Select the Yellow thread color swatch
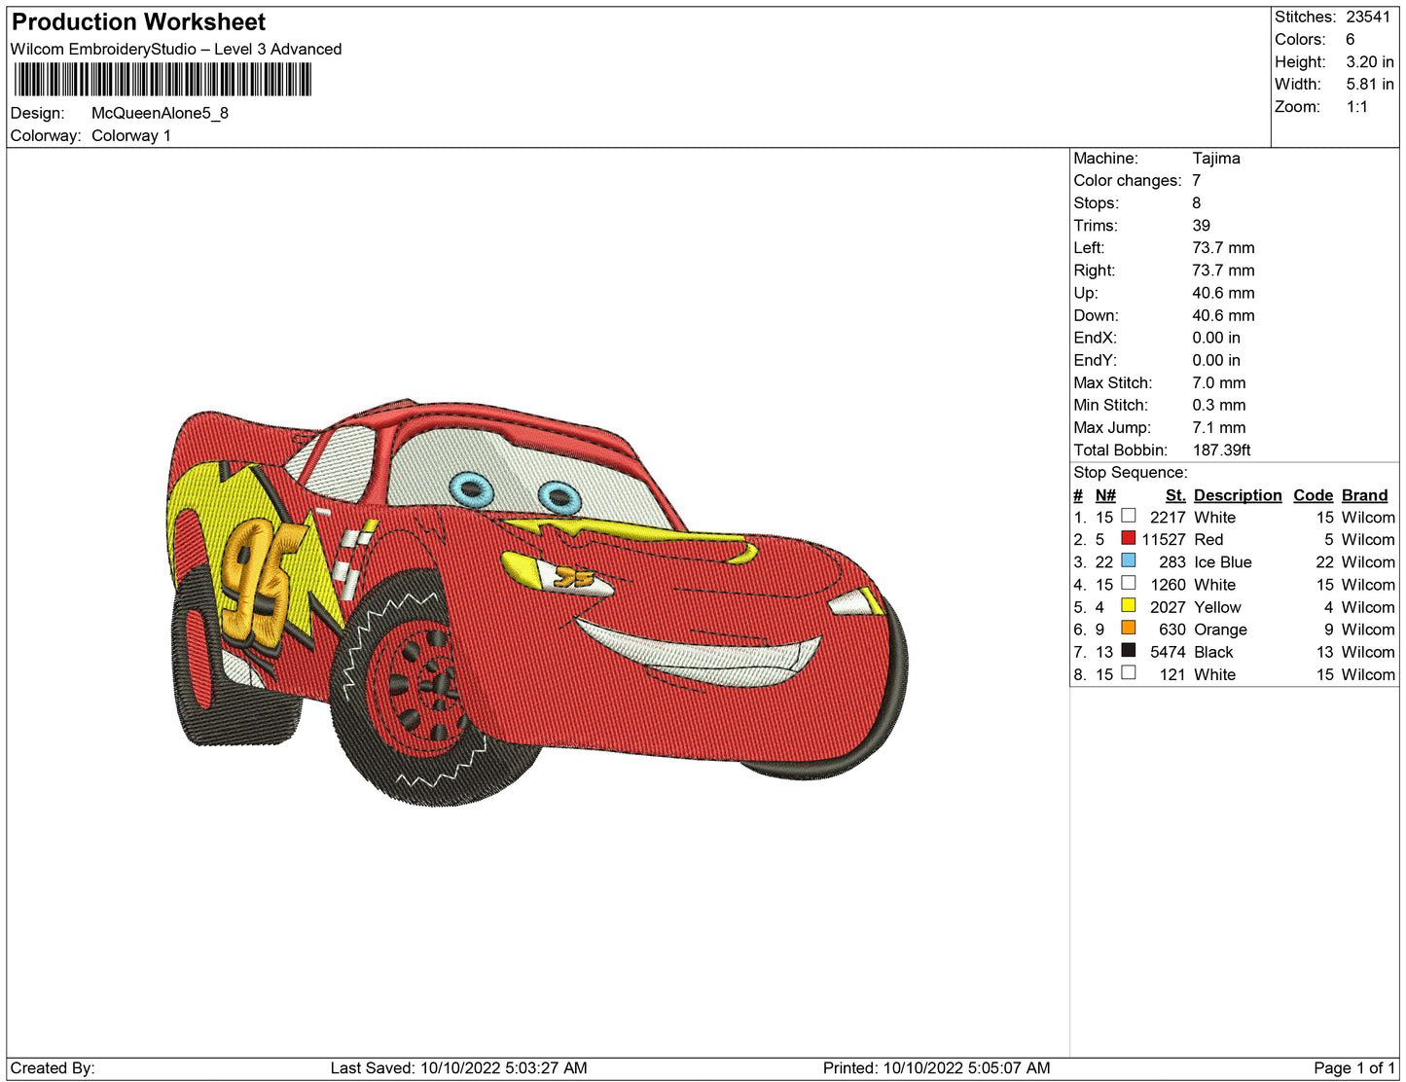1406x1082 pixels. (1128, 605)
